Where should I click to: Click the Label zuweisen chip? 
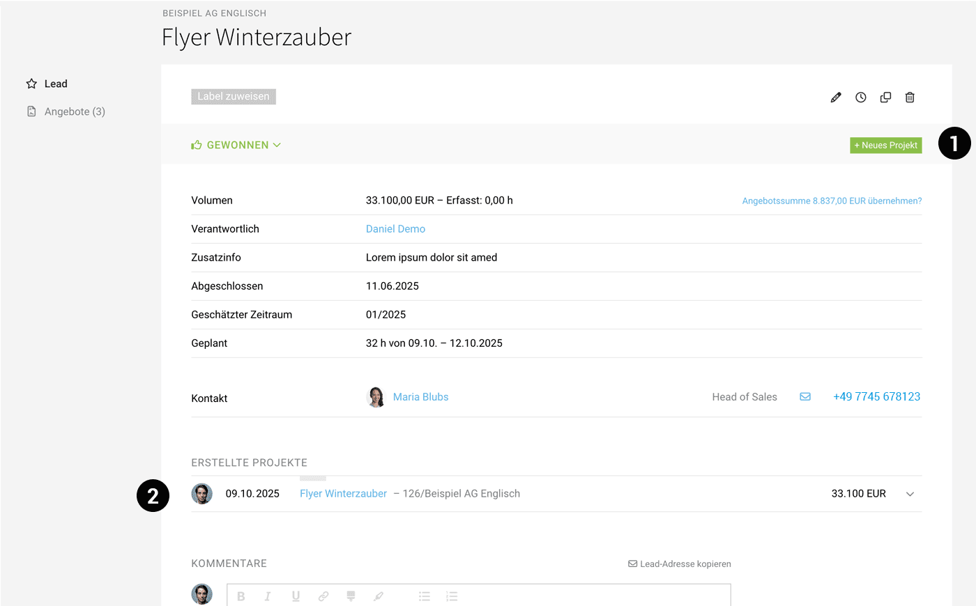233,96
